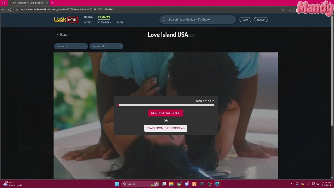Screen dimensions: 334x188
Task: Open the Login page
Action: click(245, 20)
